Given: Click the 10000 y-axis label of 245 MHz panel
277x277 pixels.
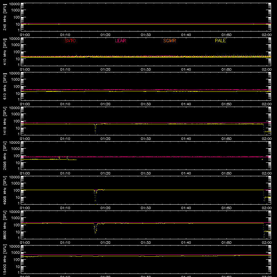Looking at the screenshot, I should point(15,4).
